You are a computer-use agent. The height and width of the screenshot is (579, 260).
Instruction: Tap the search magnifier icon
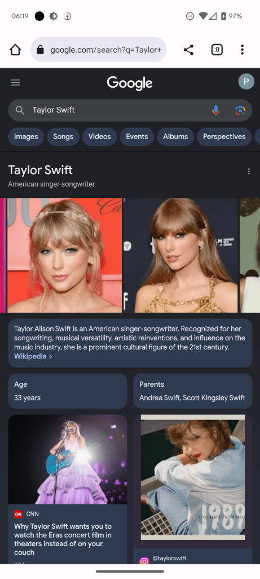[20, 110]
